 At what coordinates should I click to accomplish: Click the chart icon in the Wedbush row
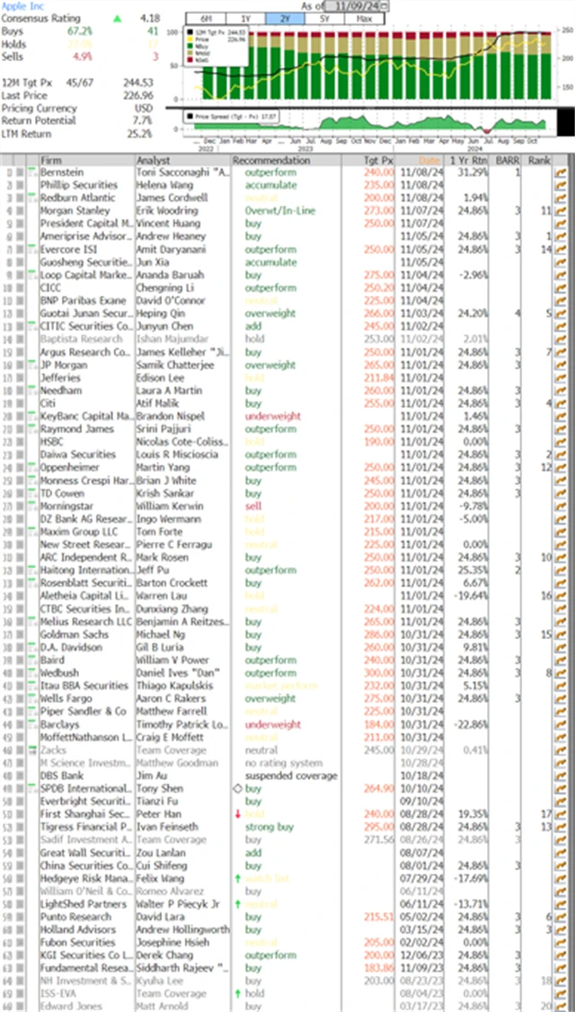pyautogui.click(x=562, y=672)
